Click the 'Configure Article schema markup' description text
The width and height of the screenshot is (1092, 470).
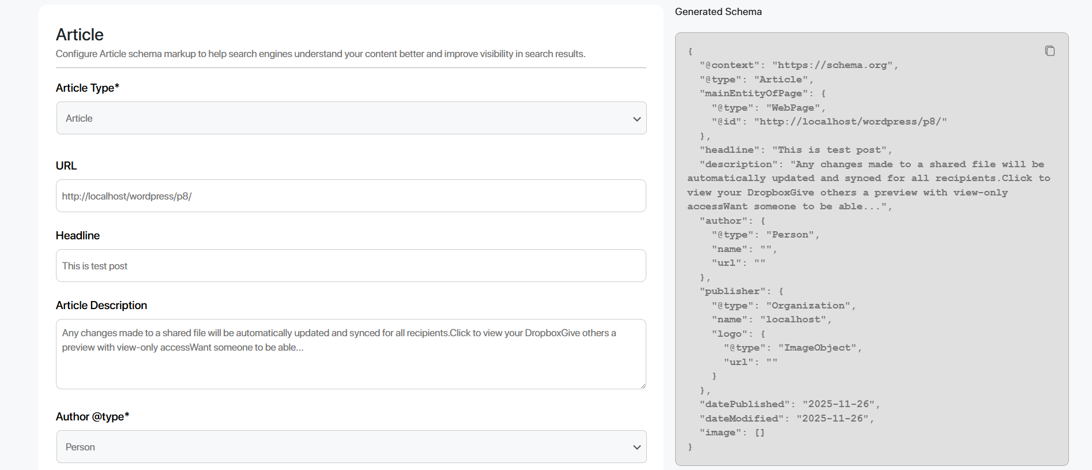[321, 54]
